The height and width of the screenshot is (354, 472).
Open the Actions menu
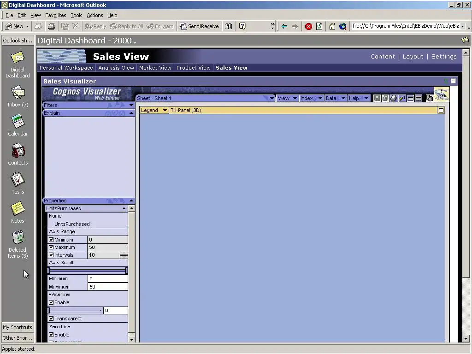pyautogui.click(x=95, y=15)
